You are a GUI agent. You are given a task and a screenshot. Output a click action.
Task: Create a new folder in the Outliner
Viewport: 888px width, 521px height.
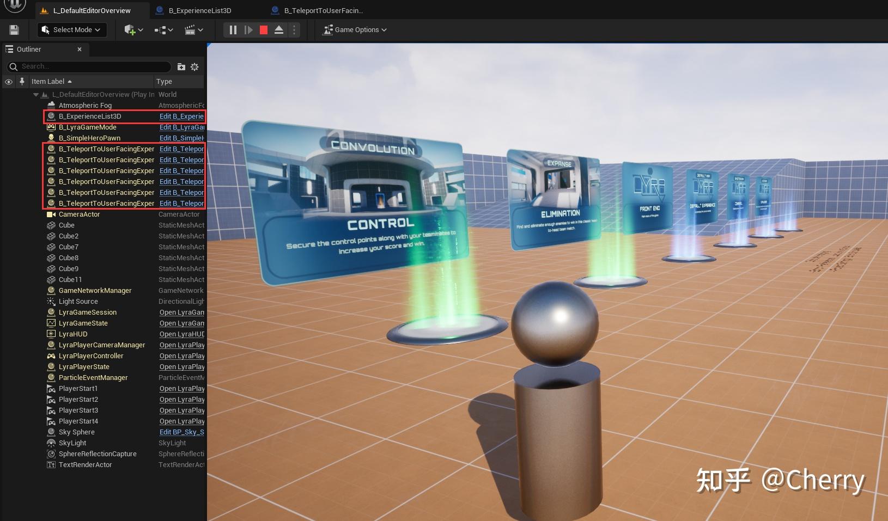pyautogui.click(x=181, y=66)
